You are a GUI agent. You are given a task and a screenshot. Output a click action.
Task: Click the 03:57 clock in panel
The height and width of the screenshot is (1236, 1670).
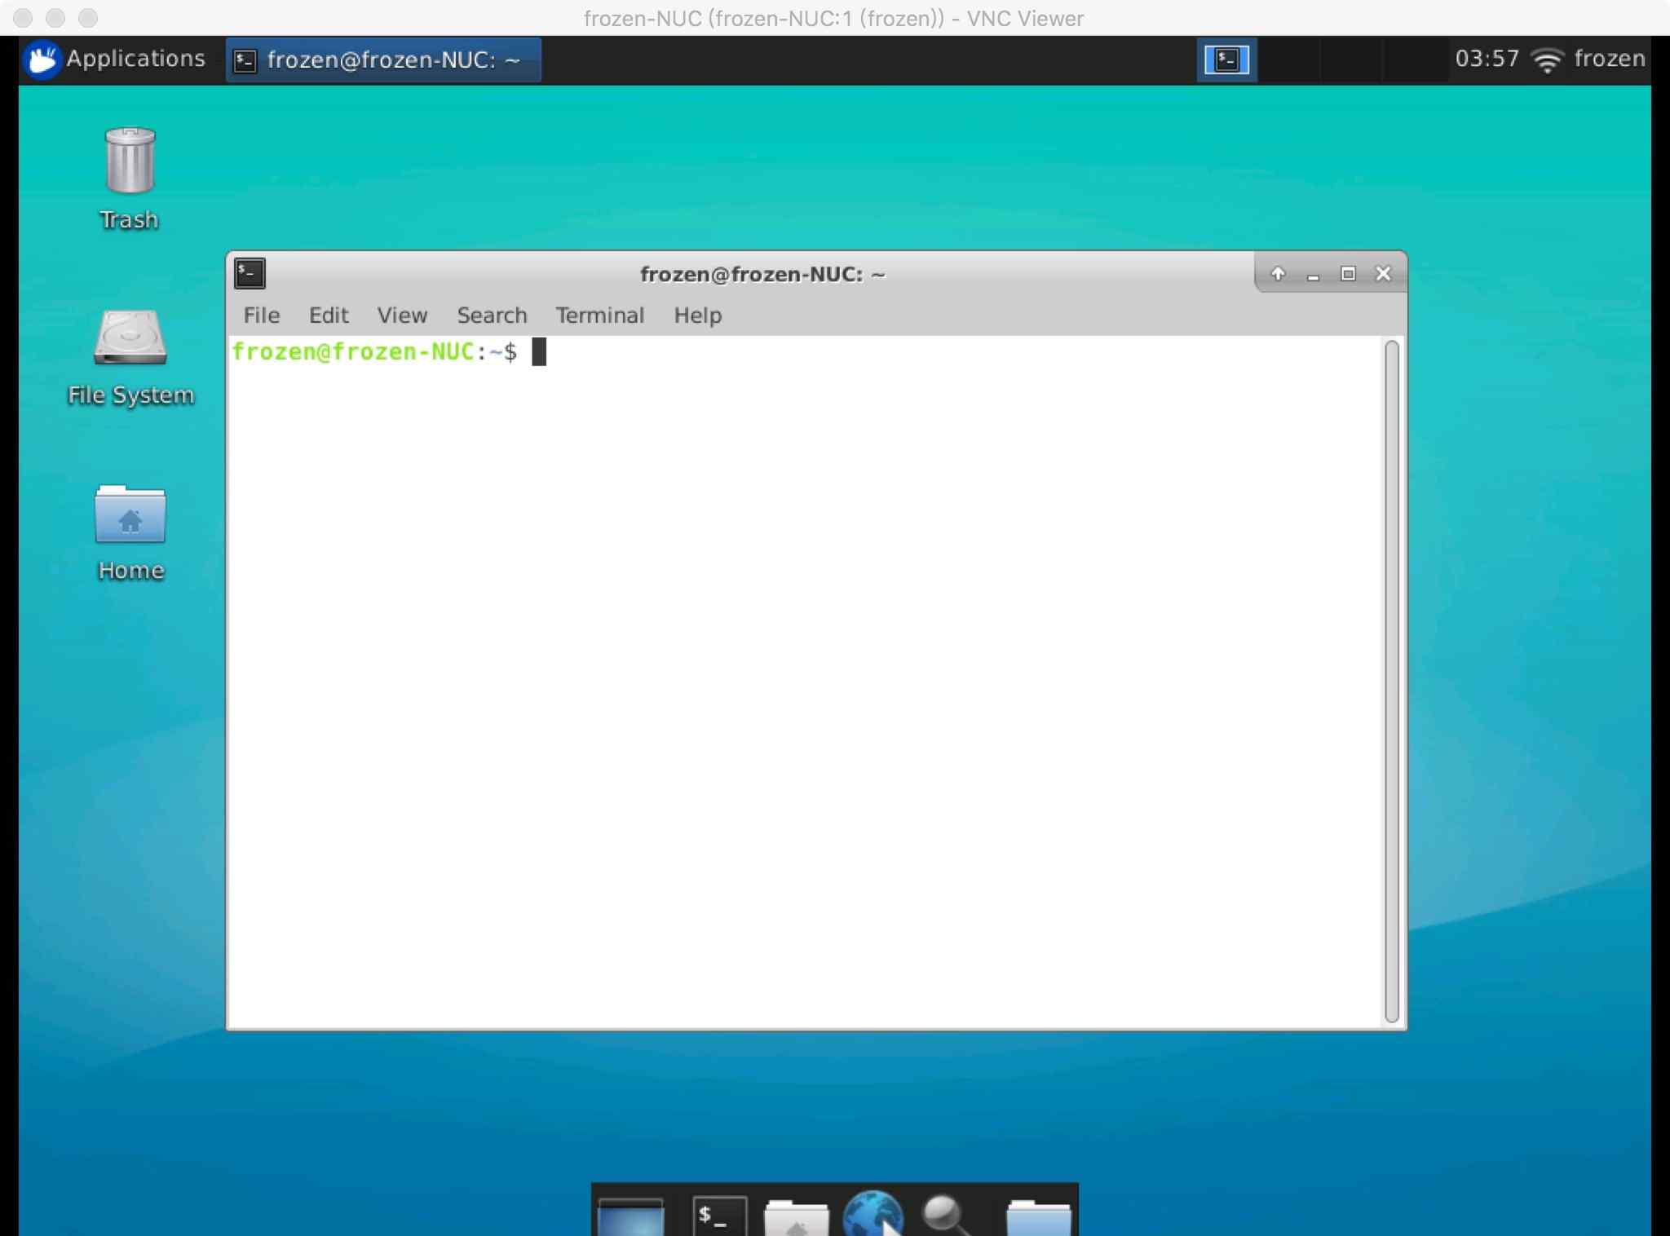1487,59
